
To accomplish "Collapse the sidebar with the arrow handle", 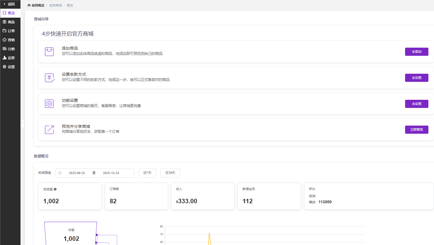I will point(22,123).
